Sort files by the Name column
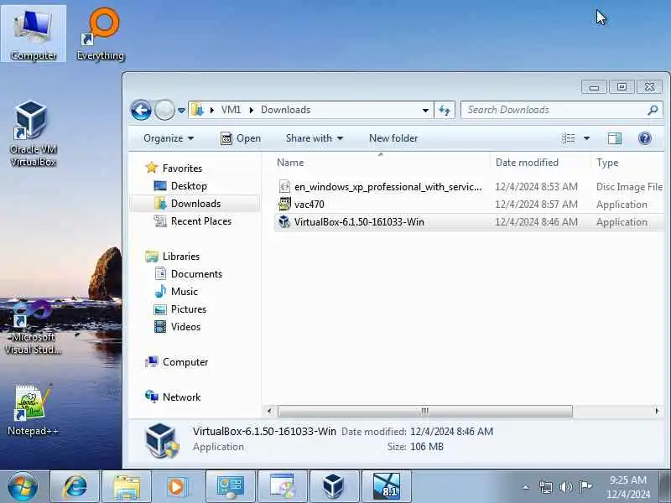Screen dimensions: 671x503 (290, 163)
